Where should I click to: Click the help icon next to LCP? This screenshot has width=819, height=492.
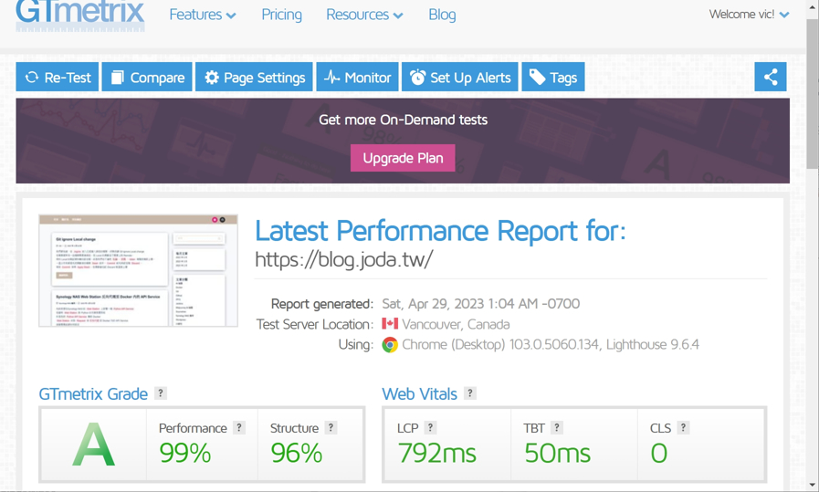click(x=430, y=428)
